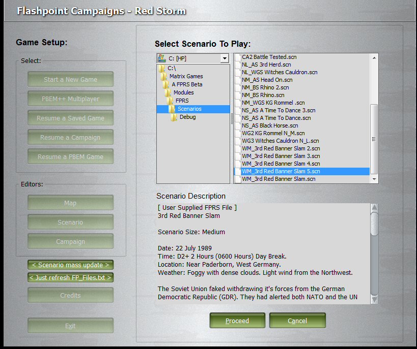
Task: Click the description scrollbar thumb
Action: pos(374,224)
